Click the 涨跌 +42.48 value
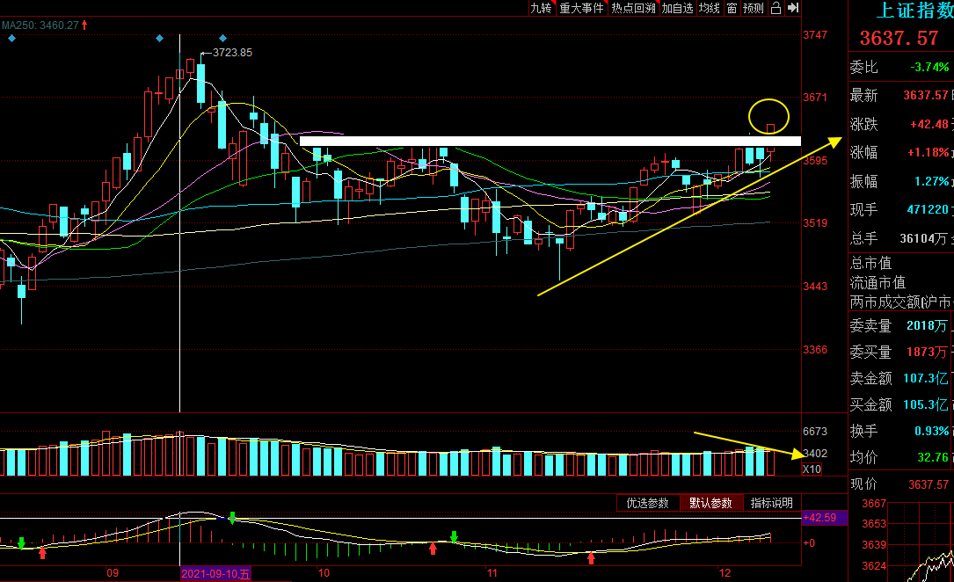Image resolution: width=954 pixels, height=582 pixels. click(x=929, y=124)
